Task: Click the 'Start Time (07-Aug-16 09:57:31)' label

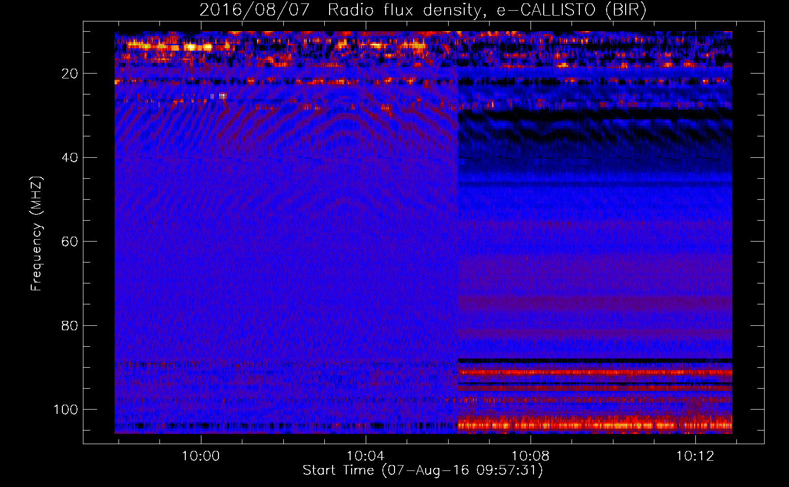Action: (x=423, y=470)
